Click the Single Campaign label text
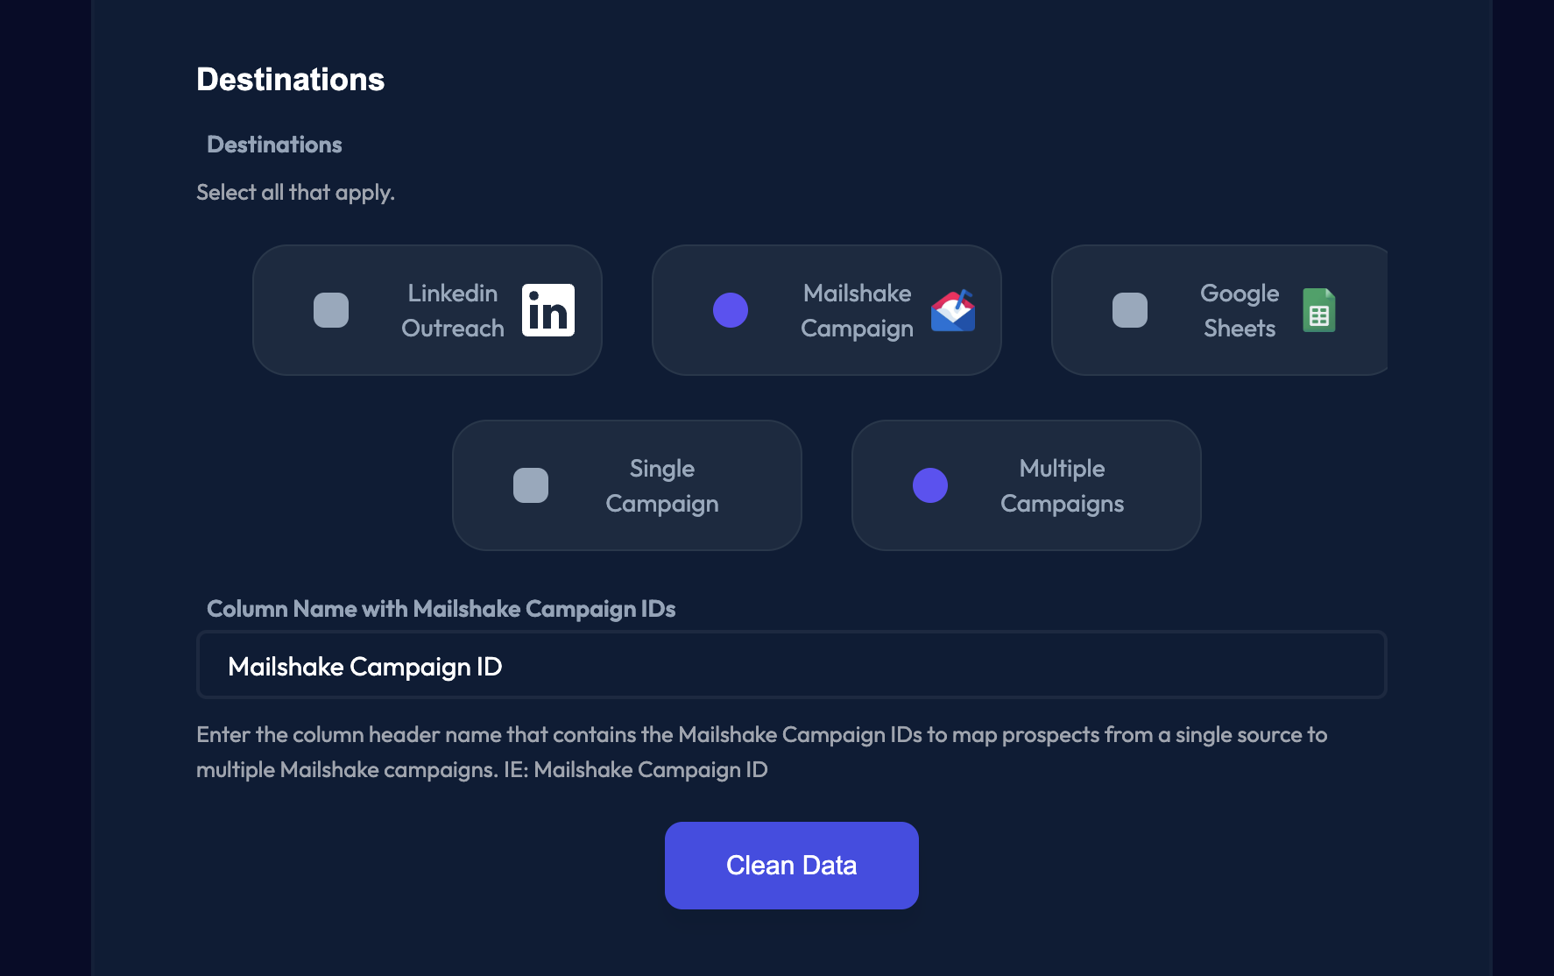The width and height of the screenshot is (1554, 976). 661,485
